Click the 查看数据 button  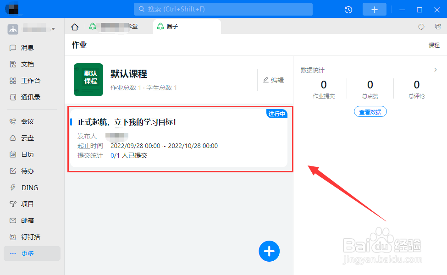click(x=370, y=111)
